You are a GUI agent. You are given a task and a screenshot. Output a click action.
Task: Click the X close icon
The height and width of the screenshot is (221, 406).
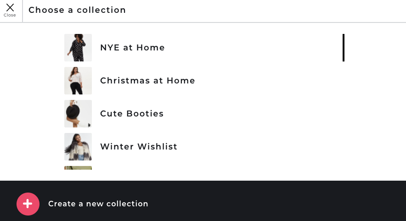click(10, 7)
